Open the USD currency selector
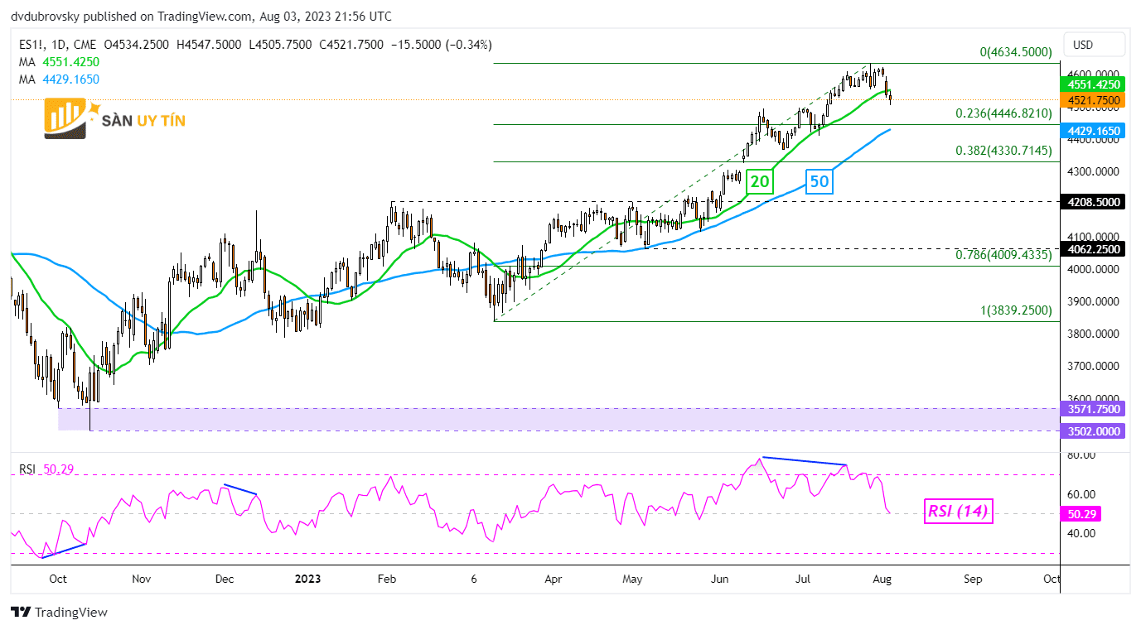1141x630 pixels. [1095, 44]
